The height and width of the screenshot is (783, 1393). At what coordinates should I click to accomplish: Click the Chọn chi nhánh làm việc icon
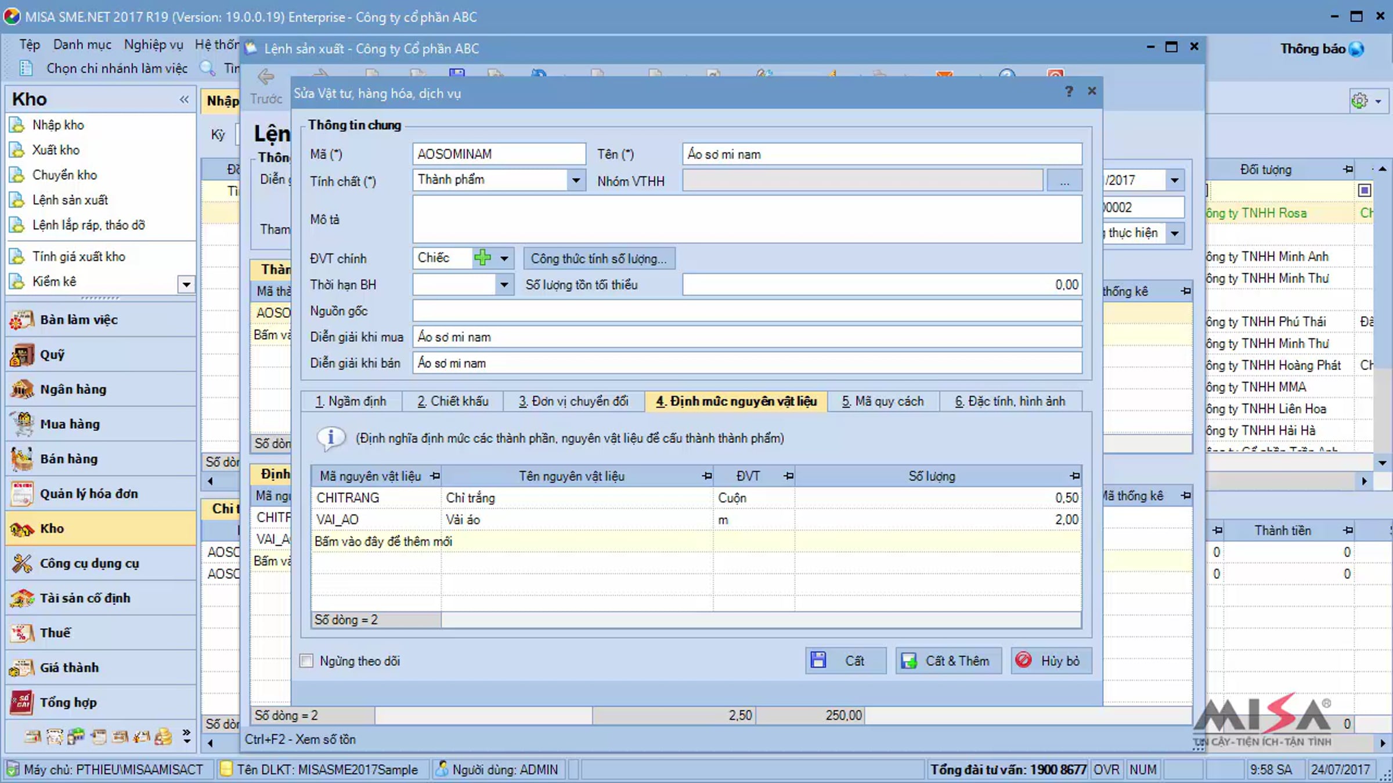click(x=26, y=68)
